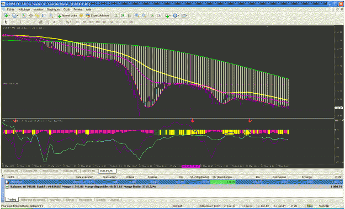This screenshot has height=209, width=345.
Task: Switch to the Historique du compte tab
Action: pyautogui.click(x=33, y=200)
